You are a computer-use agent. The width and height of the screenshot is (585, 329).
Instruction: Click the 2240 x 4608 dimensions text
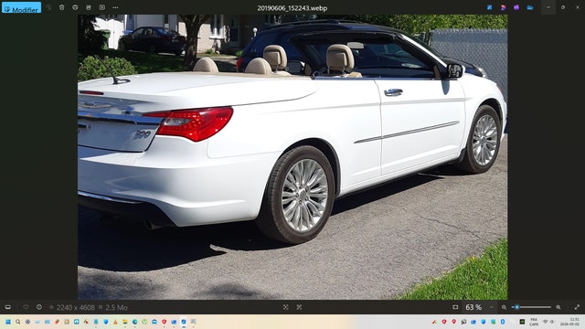(75, 308)
